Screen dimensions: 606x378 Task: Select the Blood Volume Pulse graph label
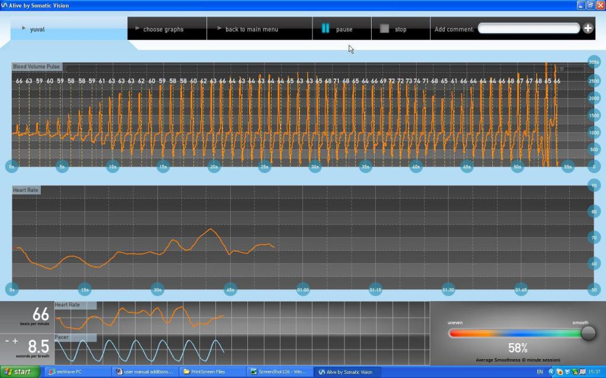(36, 67)
